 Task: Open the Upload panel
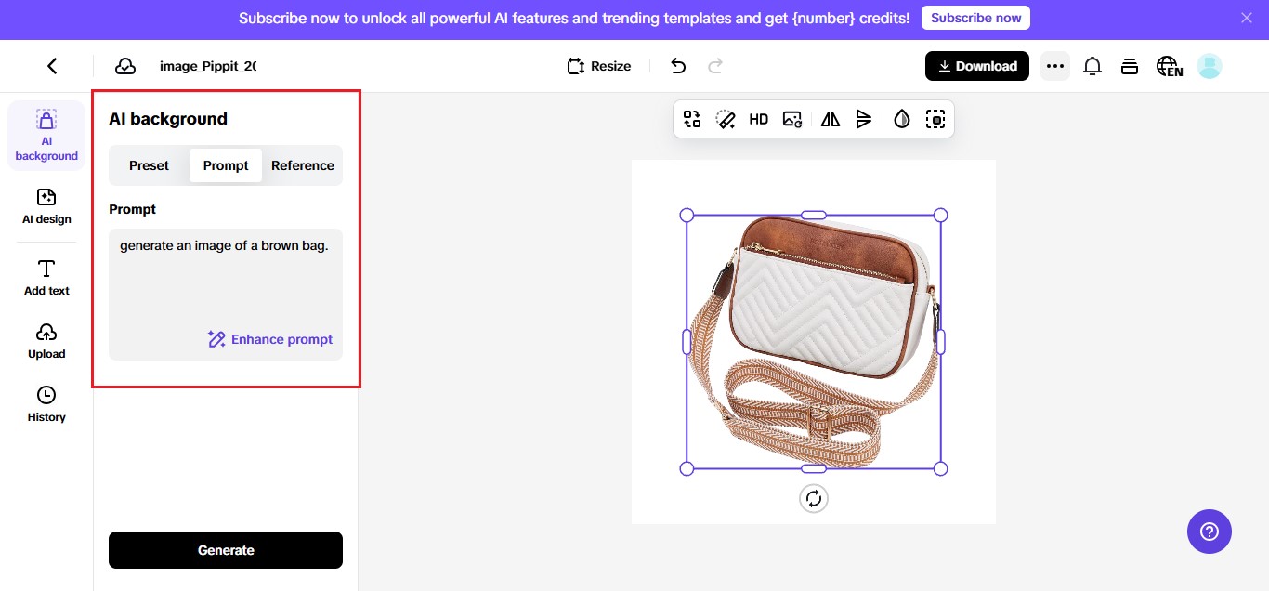pyautogui.click(x=46, y=341)
